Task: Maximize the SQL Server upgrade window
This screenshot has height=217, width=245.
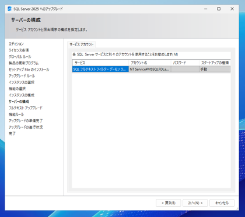Action: pyautogui.click(x=219, y=9)
